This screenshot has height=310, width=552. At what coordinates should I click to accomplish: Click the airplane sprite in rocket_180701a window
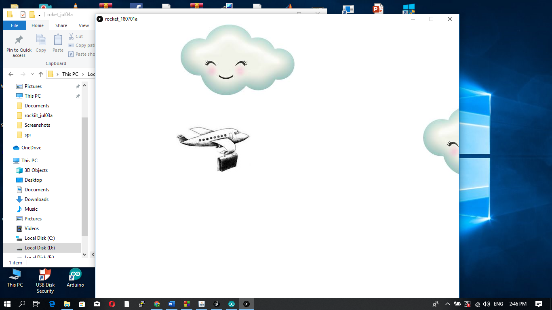pos(213,149)
